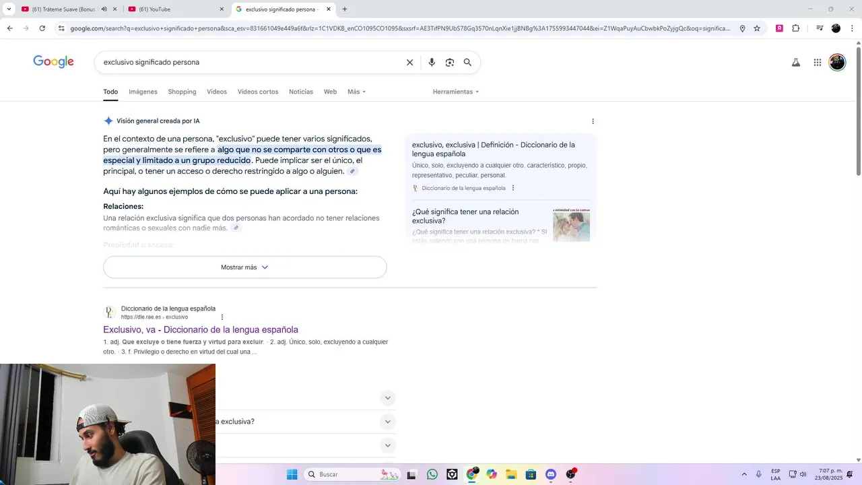Open the ESP LAA language indicator
This screenshot has height=485, width=862.
(776, 474)
